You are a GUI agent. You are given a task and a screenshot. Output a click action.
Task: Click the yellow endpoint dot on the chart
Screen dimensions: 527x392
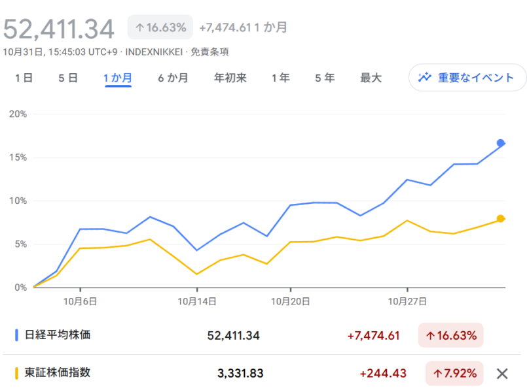(501, 219)
